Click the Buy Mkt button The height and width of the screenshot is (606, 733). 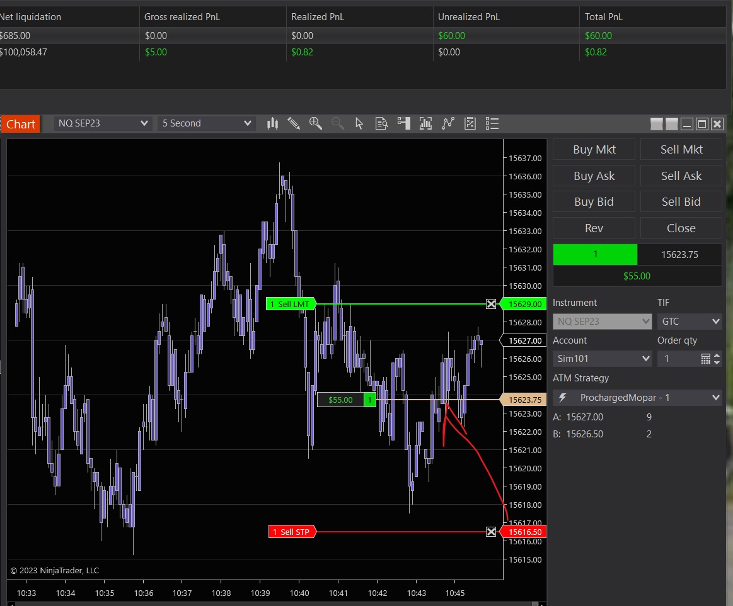594,150
